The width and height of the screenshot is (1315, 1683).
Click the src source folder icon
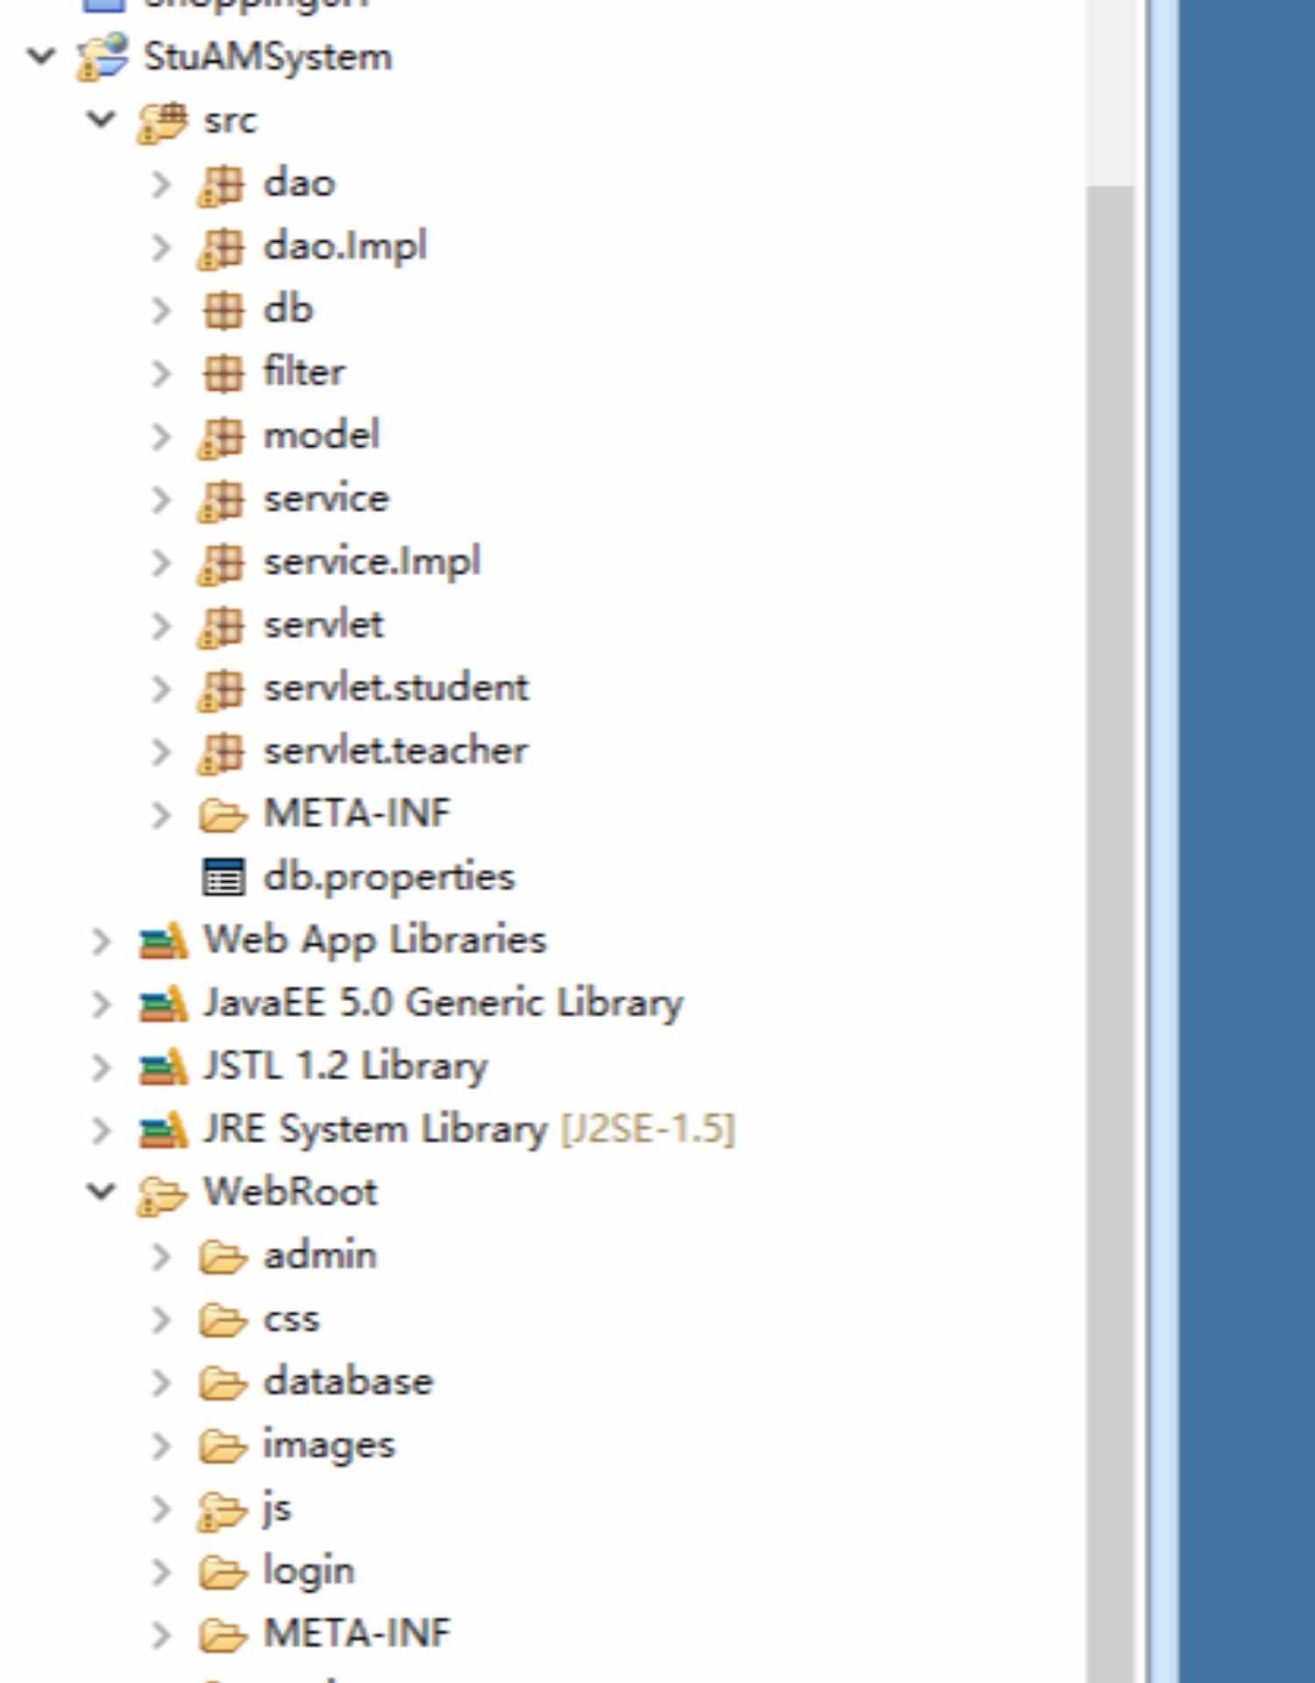(162, 121)
